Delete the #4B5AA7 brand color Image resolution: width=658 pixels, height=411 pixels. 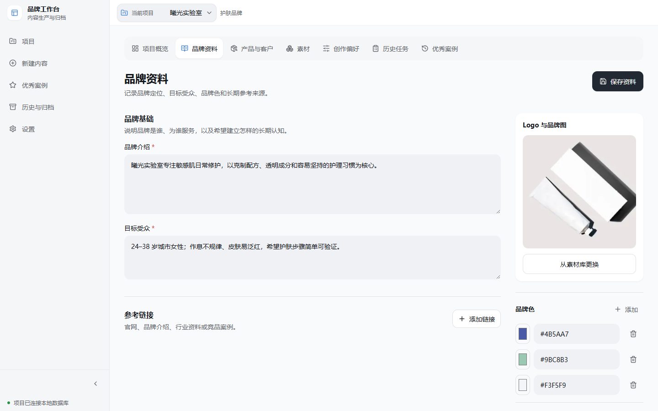[633, 334]
